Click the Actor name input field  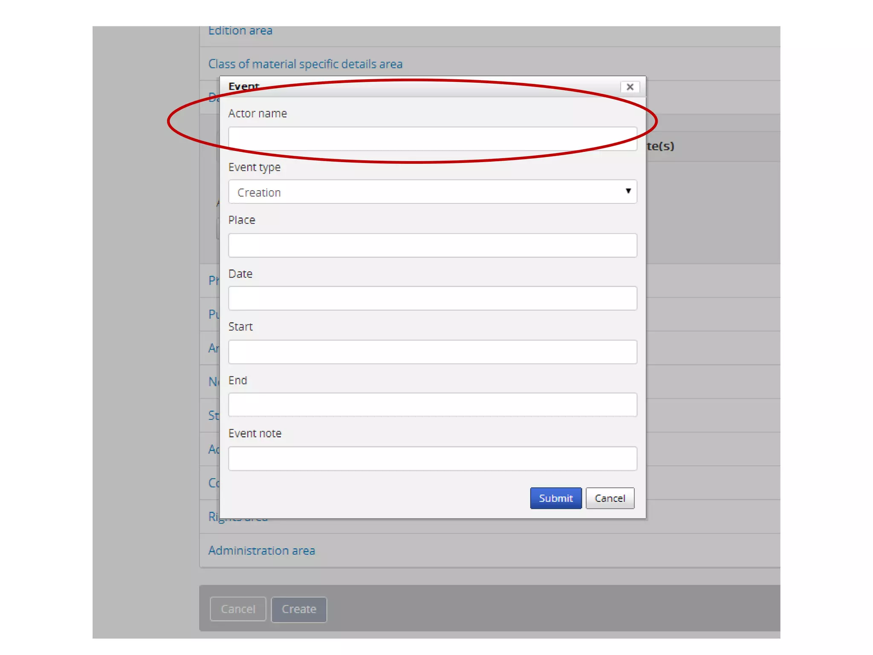pos(432,138)
